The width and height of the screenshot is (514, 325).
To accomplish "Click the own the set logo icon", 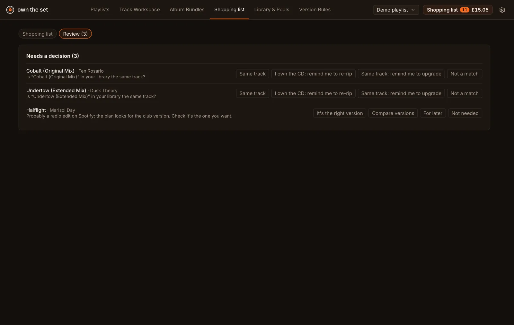I will (x=10, y=10).
